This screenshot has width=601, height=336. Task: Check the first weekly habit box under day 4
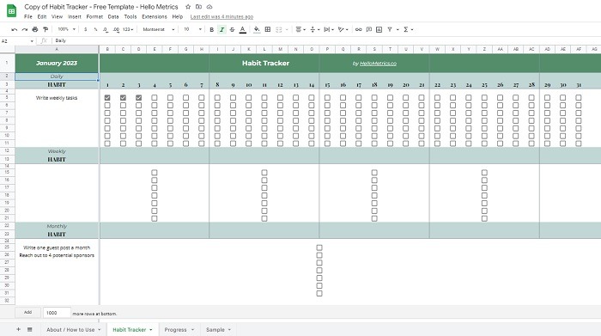tap(155, 173)
